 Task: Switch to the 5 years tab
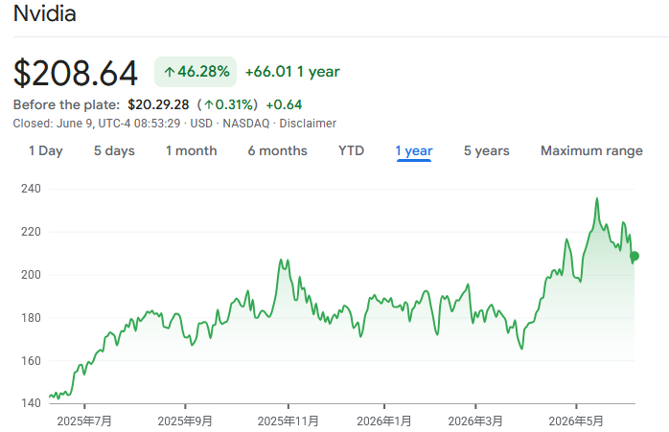(486, 151)
